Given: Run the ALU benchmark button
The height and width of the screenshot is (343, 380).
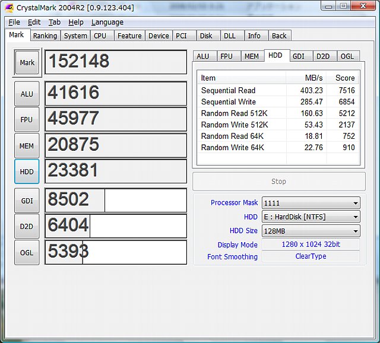Looking at the screenshot, I should tap(27, 94).
